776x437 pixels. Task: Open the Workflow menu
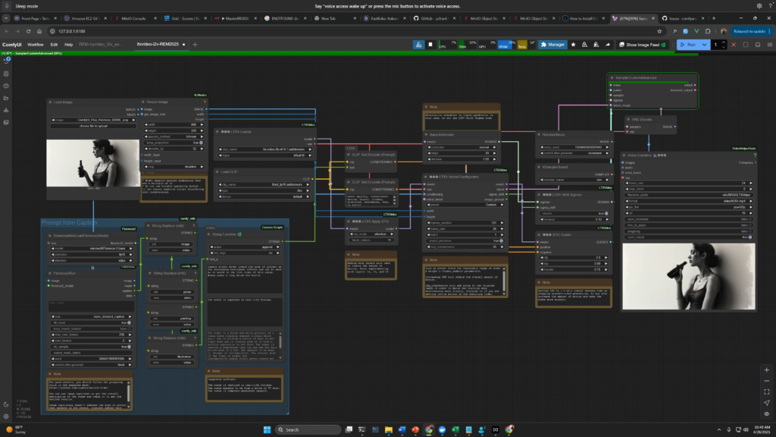(35, 45)
